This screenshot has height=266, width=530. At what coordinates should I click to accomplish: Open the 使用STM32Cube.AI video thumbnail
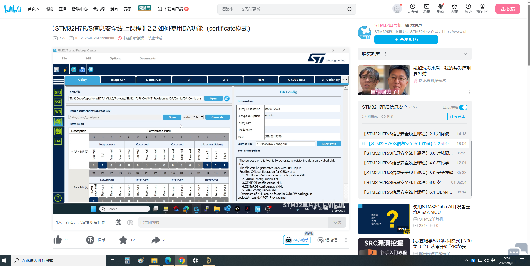click(384, 219)
